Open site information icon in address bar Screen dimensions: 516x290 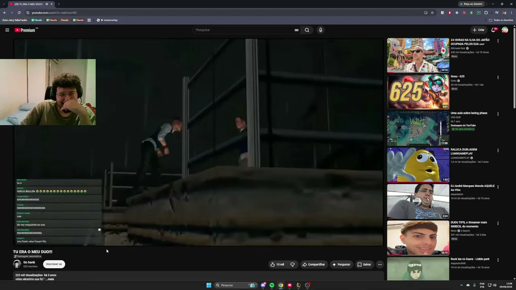(x=27, y=12)
